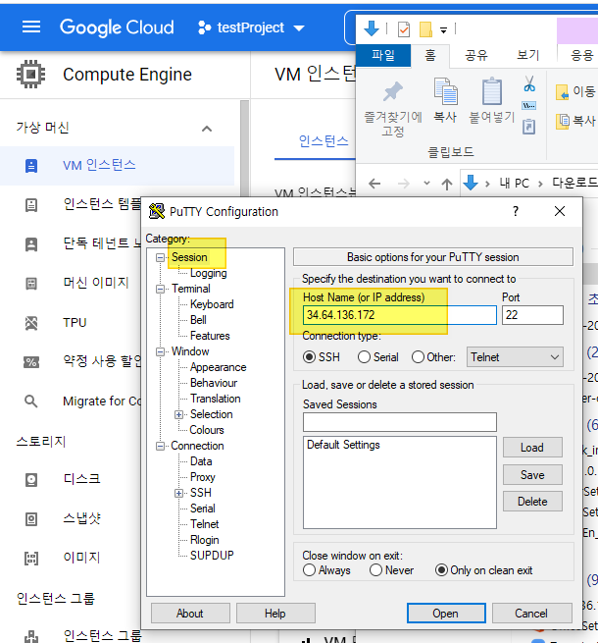The width and height of the screenshot is (598, 643).
Task: Click the paste shortcut icon in Explorer ribbon
Action: pyautogui.click(x=528, y=126)
